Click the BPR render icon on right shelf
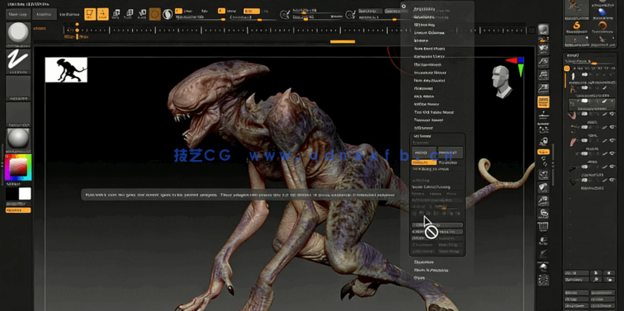624x311 pixels. pos(543,30)
